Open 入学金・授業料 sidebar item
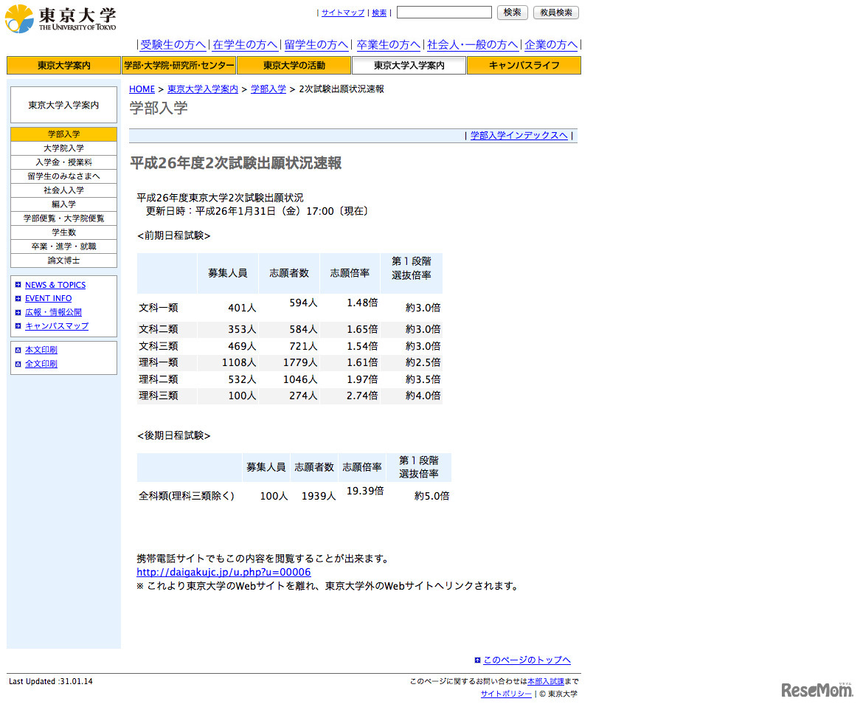This screenshot has width=863, height=707. [63, 162]
